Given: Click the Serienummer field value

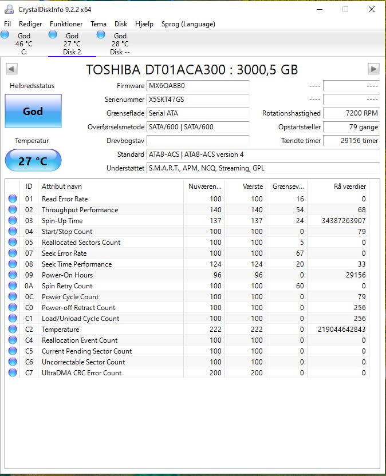Looking at the screenshot, I should point(198,100).
